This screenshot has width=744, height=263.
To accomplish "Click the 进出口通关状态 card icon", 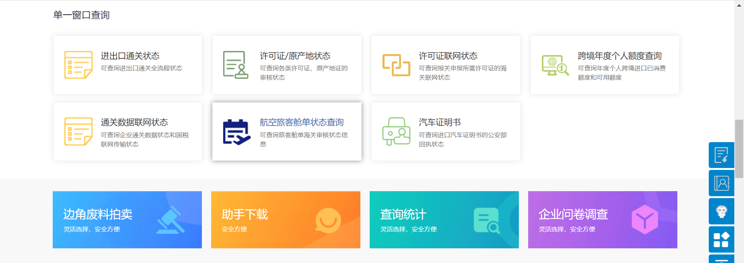I will coord(78,65).
